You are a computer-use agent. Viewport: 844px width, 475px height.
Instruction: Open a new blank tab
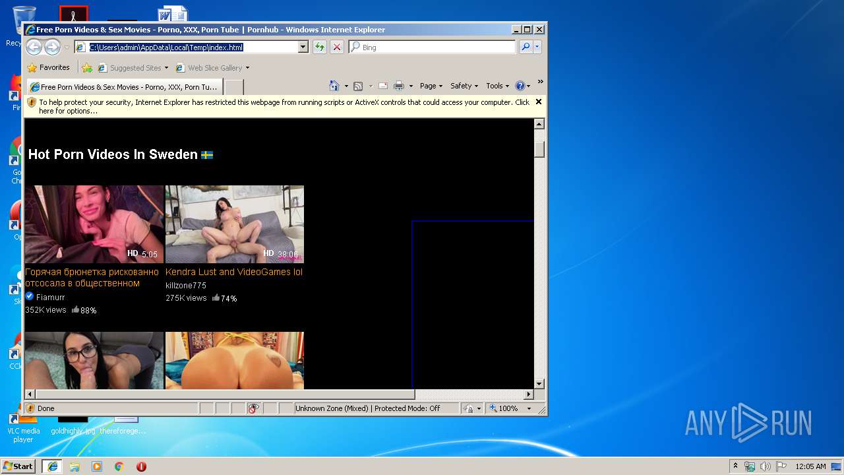(233, 87)
